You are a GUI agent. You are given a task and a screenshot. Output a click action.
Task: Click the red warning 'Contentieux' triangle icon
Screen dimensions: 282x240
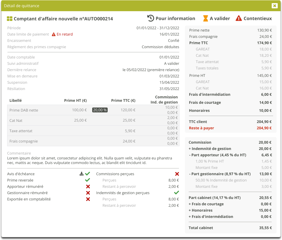coord(238,18)
